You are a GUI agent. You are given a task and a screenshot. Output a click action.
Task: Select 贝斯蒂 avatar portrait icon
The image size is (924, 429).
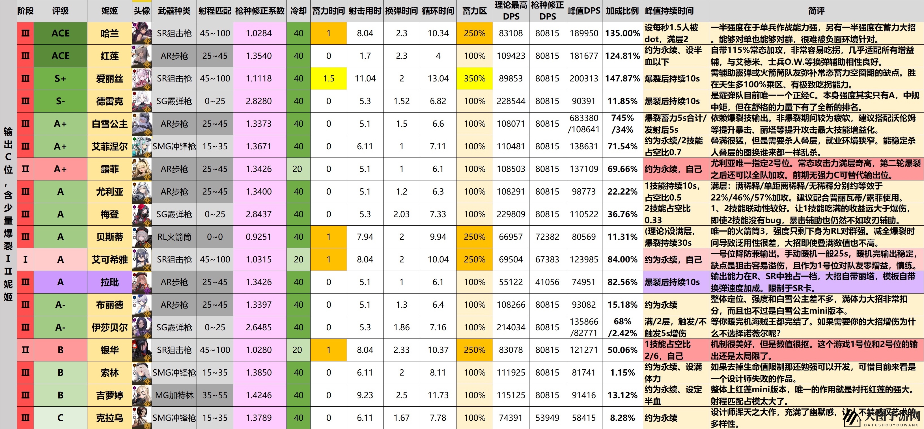[x=142, y=237]
